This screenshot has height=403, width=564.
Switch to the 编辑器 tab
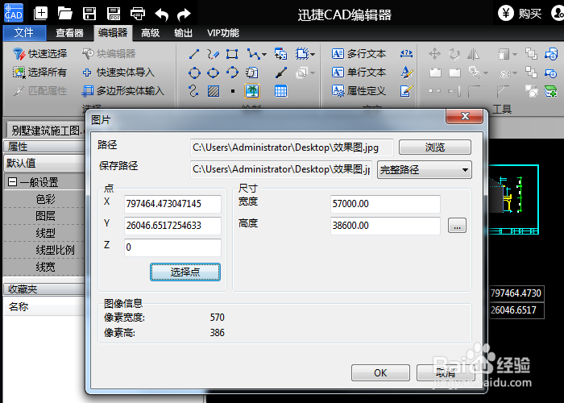[x=113, y=33]
